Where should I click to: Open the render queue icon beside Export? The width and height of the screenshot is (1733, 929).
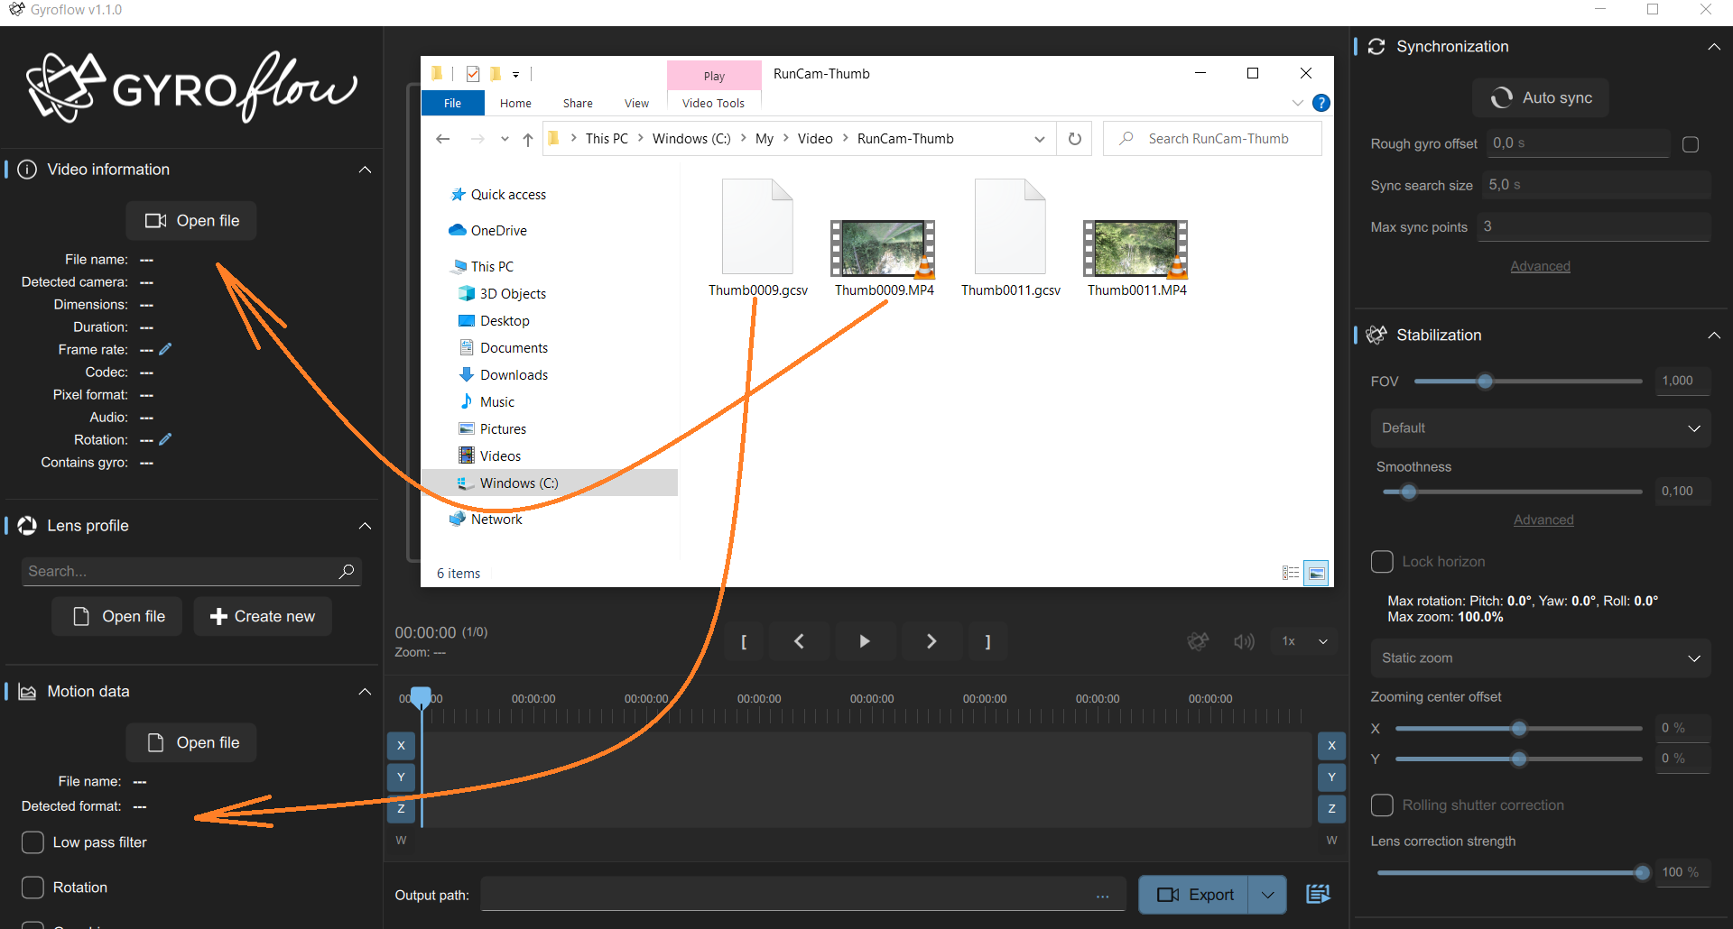[x=1318, y=894]
